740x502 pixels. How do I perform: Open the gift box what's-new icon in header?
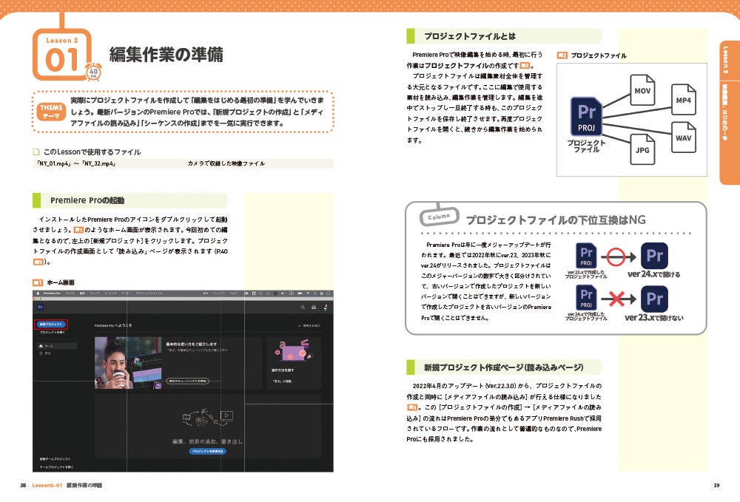(x=314, y=308)
